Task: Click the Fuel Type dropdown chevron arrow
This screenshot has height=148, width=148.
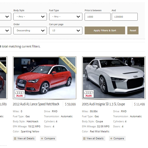Action: pyautogui.click(x=78, y=17)
